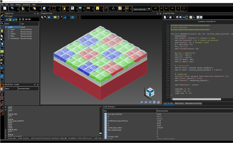Image resolution: width=233 pixels, height=143 pixels.
Task: Click the Attributes icon in main toolbar
Action: tap(23, 9)
